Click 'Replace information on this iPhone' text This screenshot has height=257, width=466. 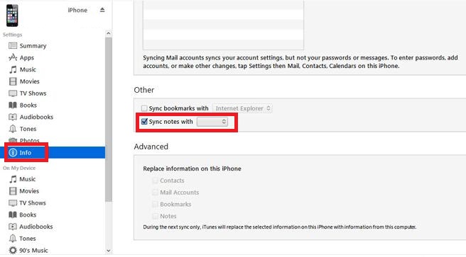192,169
